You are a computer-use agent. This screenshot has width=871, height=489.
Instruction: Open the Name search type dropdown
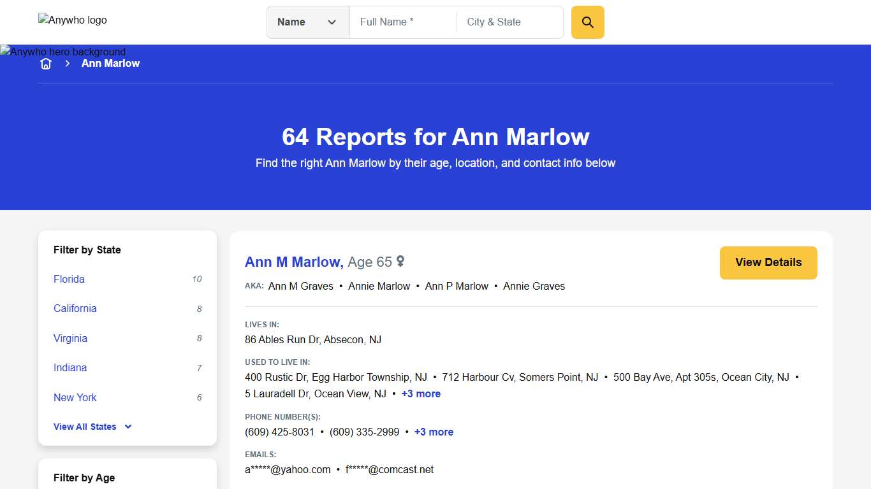(x=307, y=22)
